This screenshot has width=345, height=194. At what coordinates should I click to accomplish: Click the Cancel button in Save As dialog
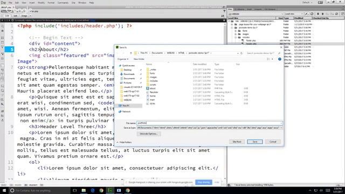273,142
